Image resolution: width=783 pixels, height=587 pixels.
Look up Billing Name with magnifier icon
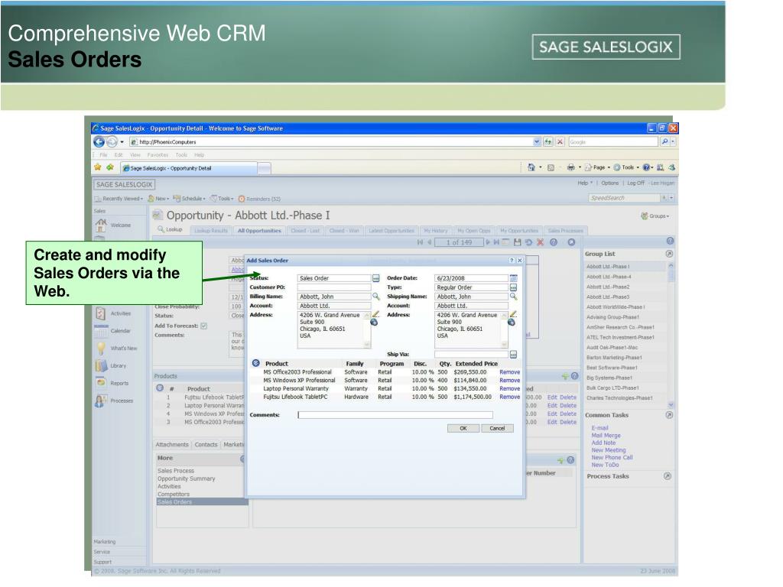[x=376, y=297]
